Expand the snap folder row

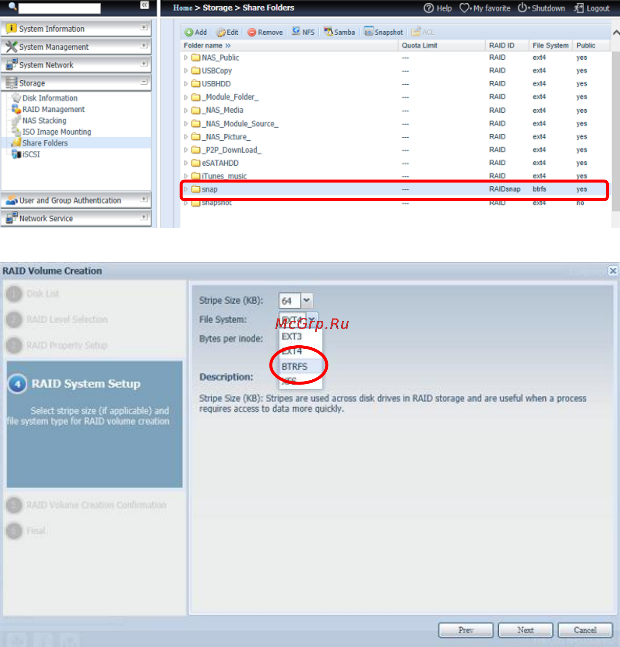[186, 189]
